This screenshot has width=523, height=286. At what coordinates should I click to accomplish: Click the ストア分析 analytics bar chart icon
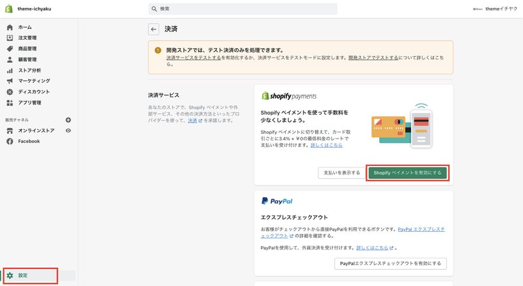point(10,71)
